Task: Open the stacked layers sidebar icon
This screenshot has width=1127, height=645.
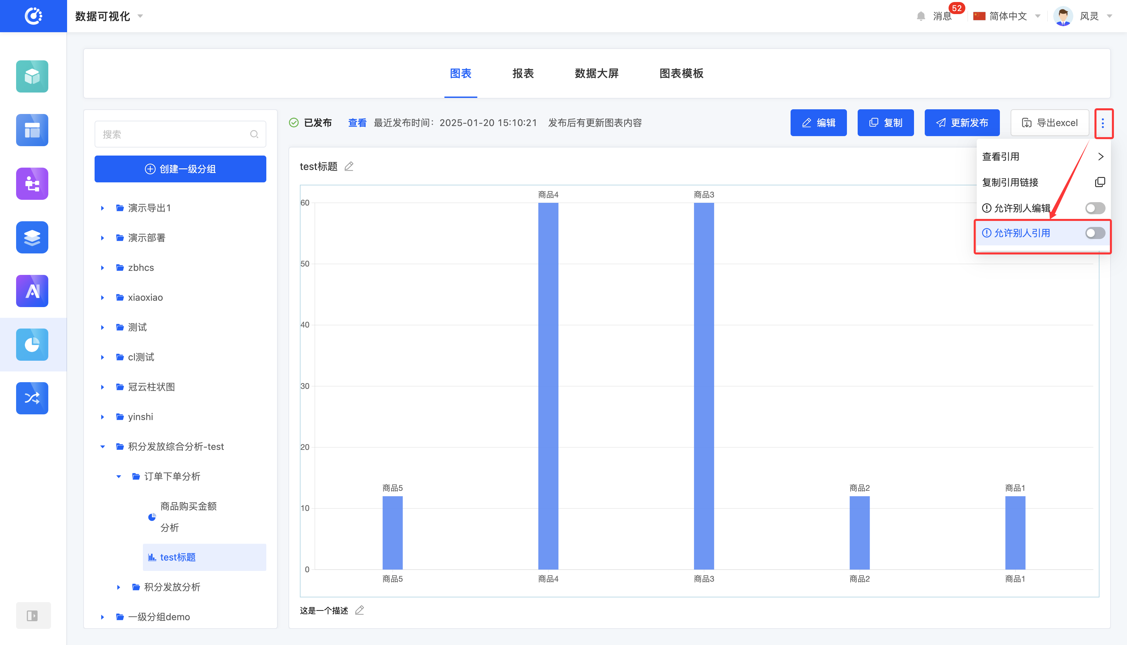Action: [x=32, y=237]
